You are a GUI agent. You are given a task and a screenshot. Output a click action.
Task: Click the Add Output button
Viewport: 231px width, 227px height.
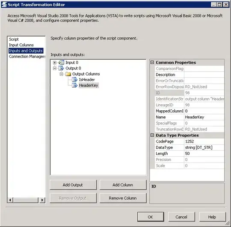(x=73, y=185)
